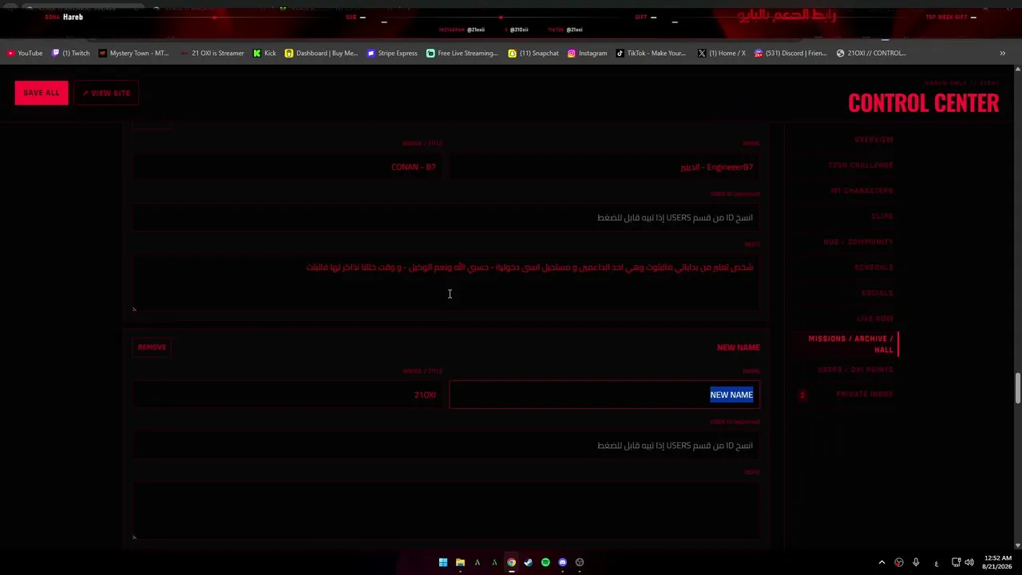The image size is (1022, 575).
Task: Open Steam from the taskbar
Action: (x=528, y=562)
